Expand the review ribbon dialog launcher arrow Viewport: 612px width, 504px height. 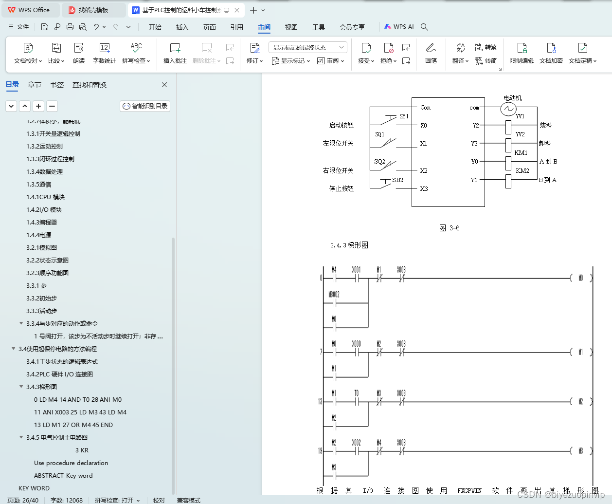(500, 69)
